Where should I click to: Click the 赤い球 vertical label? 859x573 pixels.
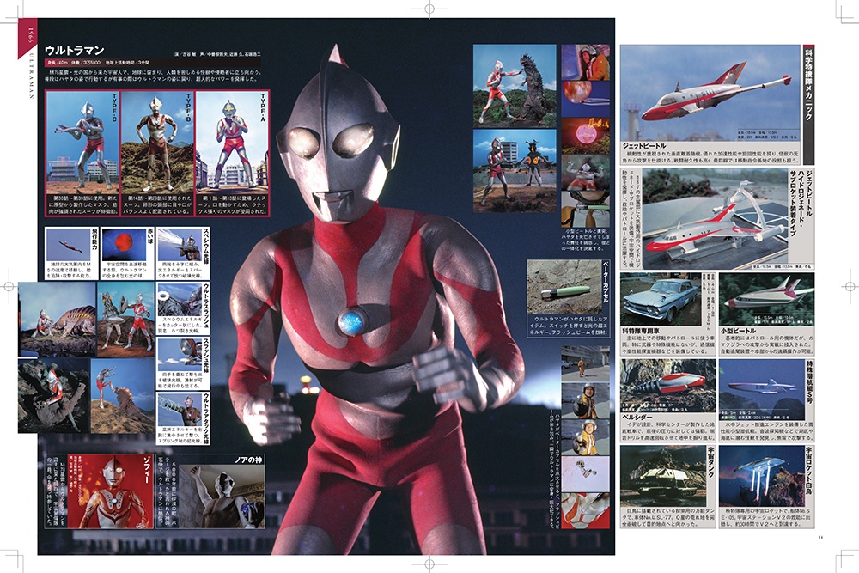(150, 236)
